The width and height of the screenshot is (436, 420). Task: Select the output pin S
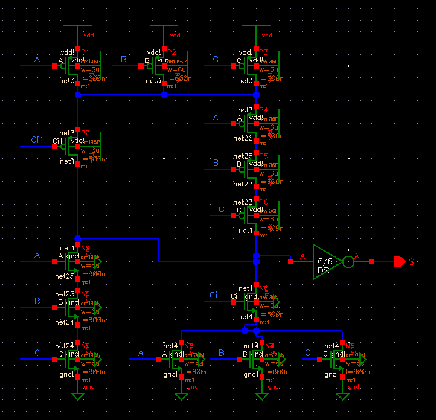pyautogui.click(x=400, y=262)
